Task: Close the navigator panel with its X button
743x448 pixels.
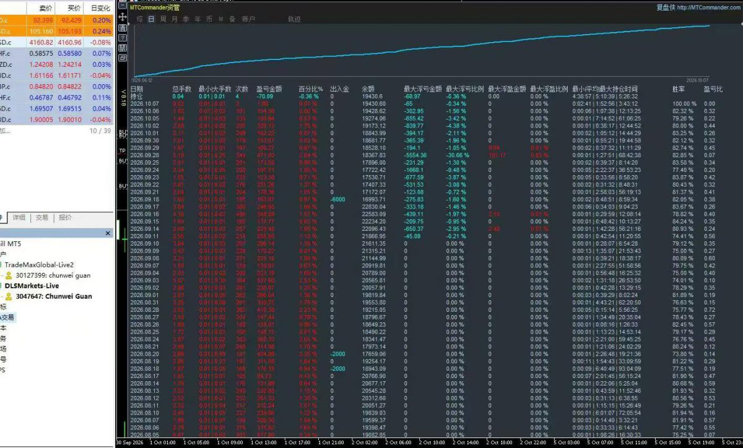Action: point(108,233)
